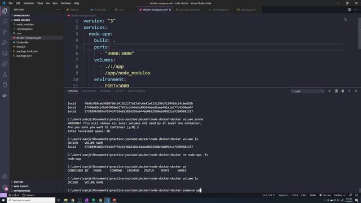
Task: Open the Go menu
Action: pos(47,3)
